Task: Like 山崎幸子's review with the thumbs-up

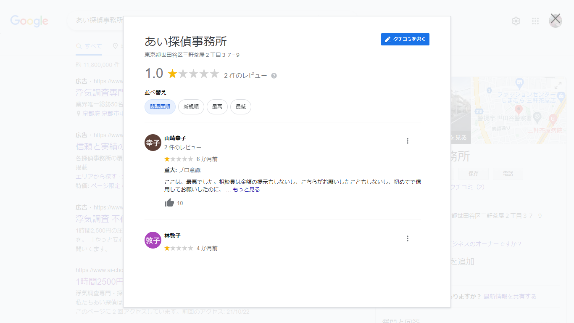Action: point(169,203)
